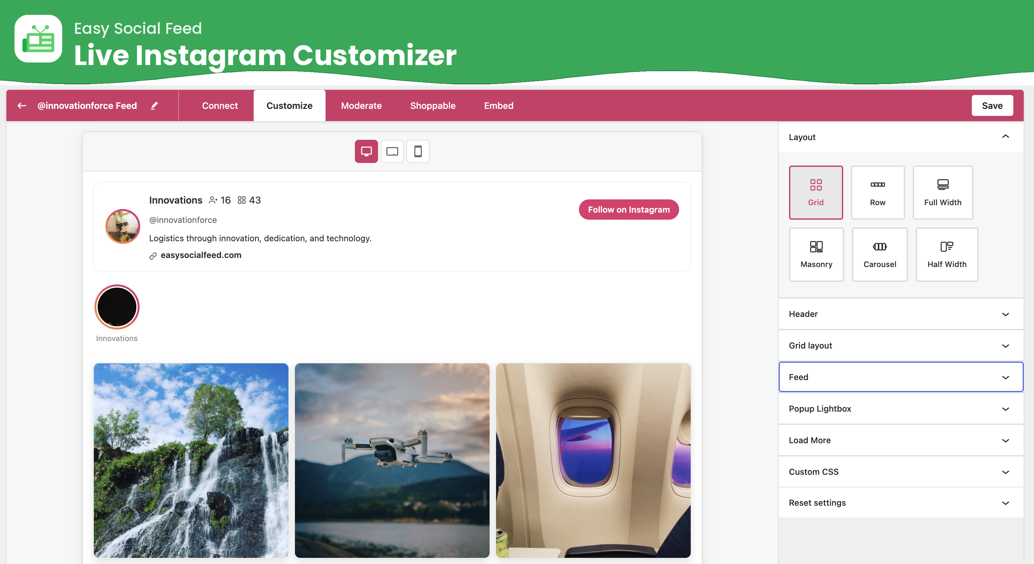Click the Innovations story label
Viewport: 1034px width, 564px height.
pyautogui.click(x=117, y=339)
